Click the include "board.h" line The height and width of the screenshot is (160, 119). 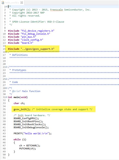tap(21, 43)
